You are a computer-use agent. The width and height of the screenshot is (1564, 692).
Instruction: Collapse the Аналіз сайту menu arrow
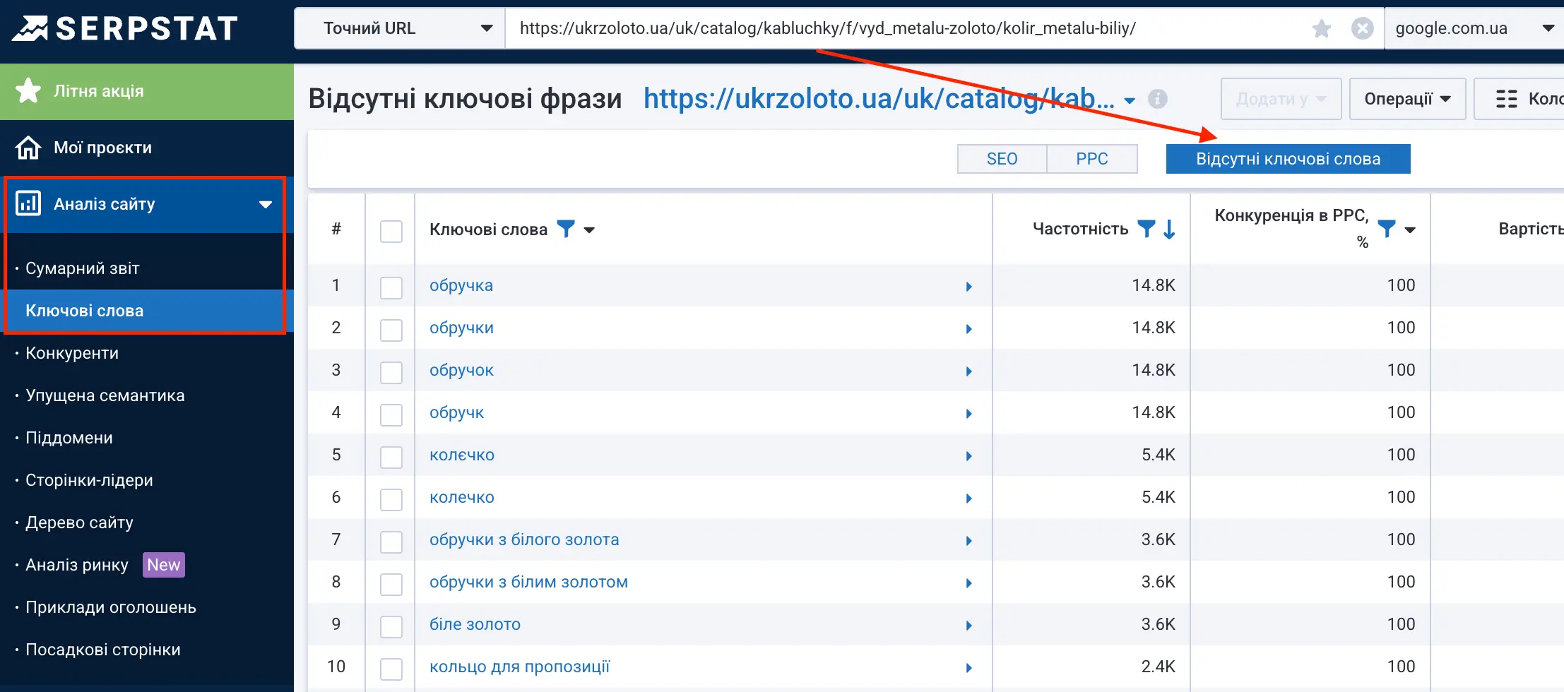tap(266, 204)
